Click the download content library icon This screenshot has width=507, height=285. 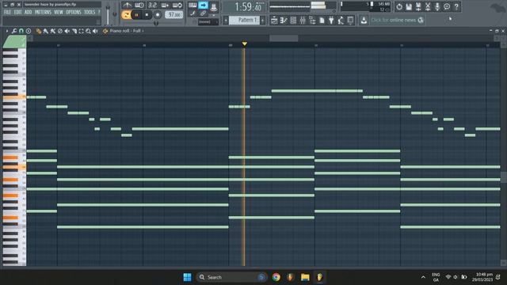(x=364, y=20)
